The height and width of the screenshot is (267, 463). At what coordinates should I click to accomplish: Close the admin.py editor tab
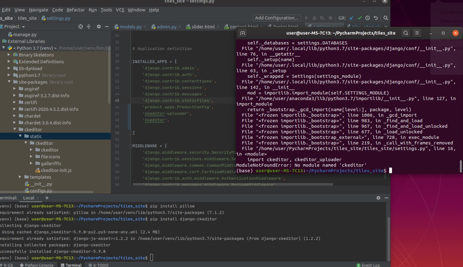tap(180, 27)
